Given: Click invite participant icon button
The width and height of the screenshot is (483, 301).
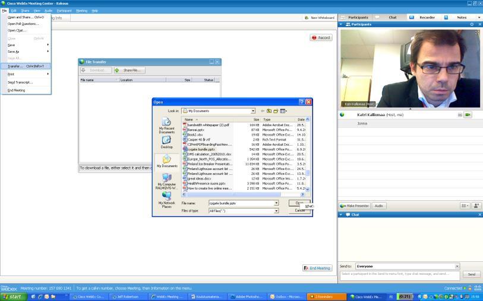Looking at the screenshot, I should coord(476,206).
